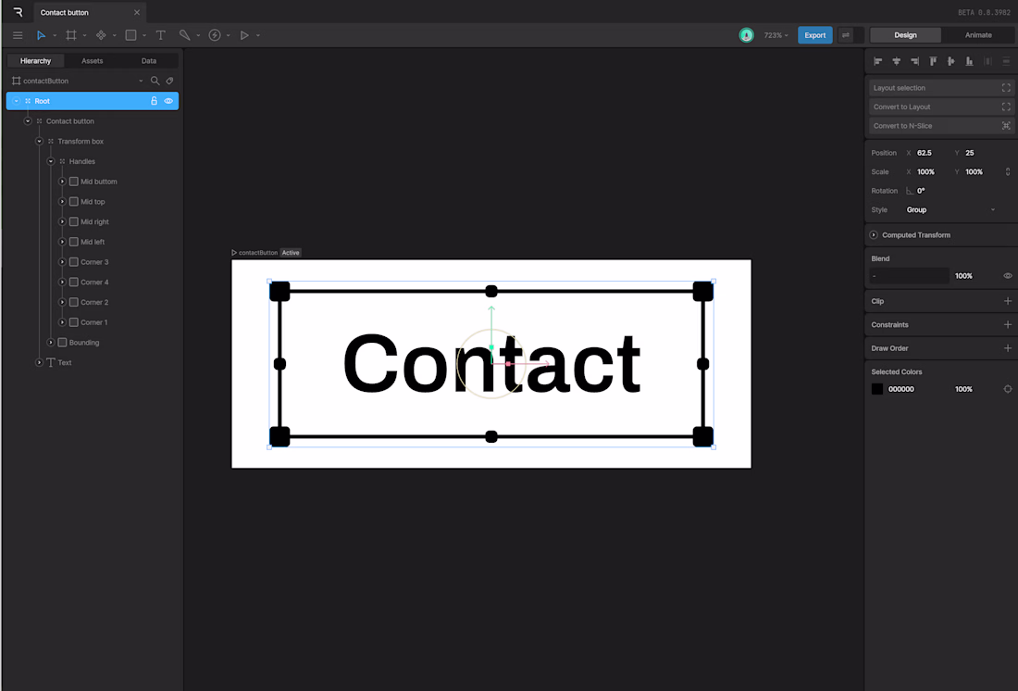Switch to the Assets tab
Viewport: 1018px width, 691px height.
[92, 60]
